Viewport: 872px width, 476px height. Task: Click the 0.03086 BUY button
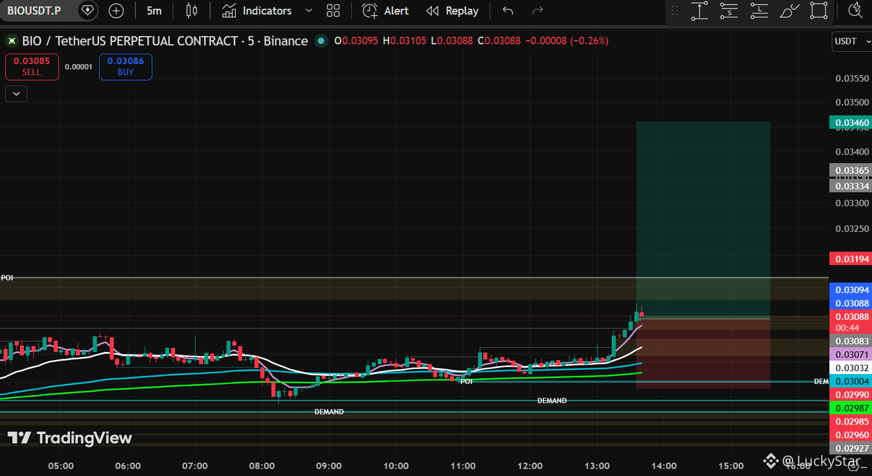[x=125, y=66]
